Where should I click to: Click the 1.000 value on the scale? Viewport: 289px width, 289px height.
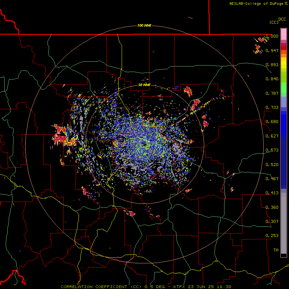tap(272, 36)
